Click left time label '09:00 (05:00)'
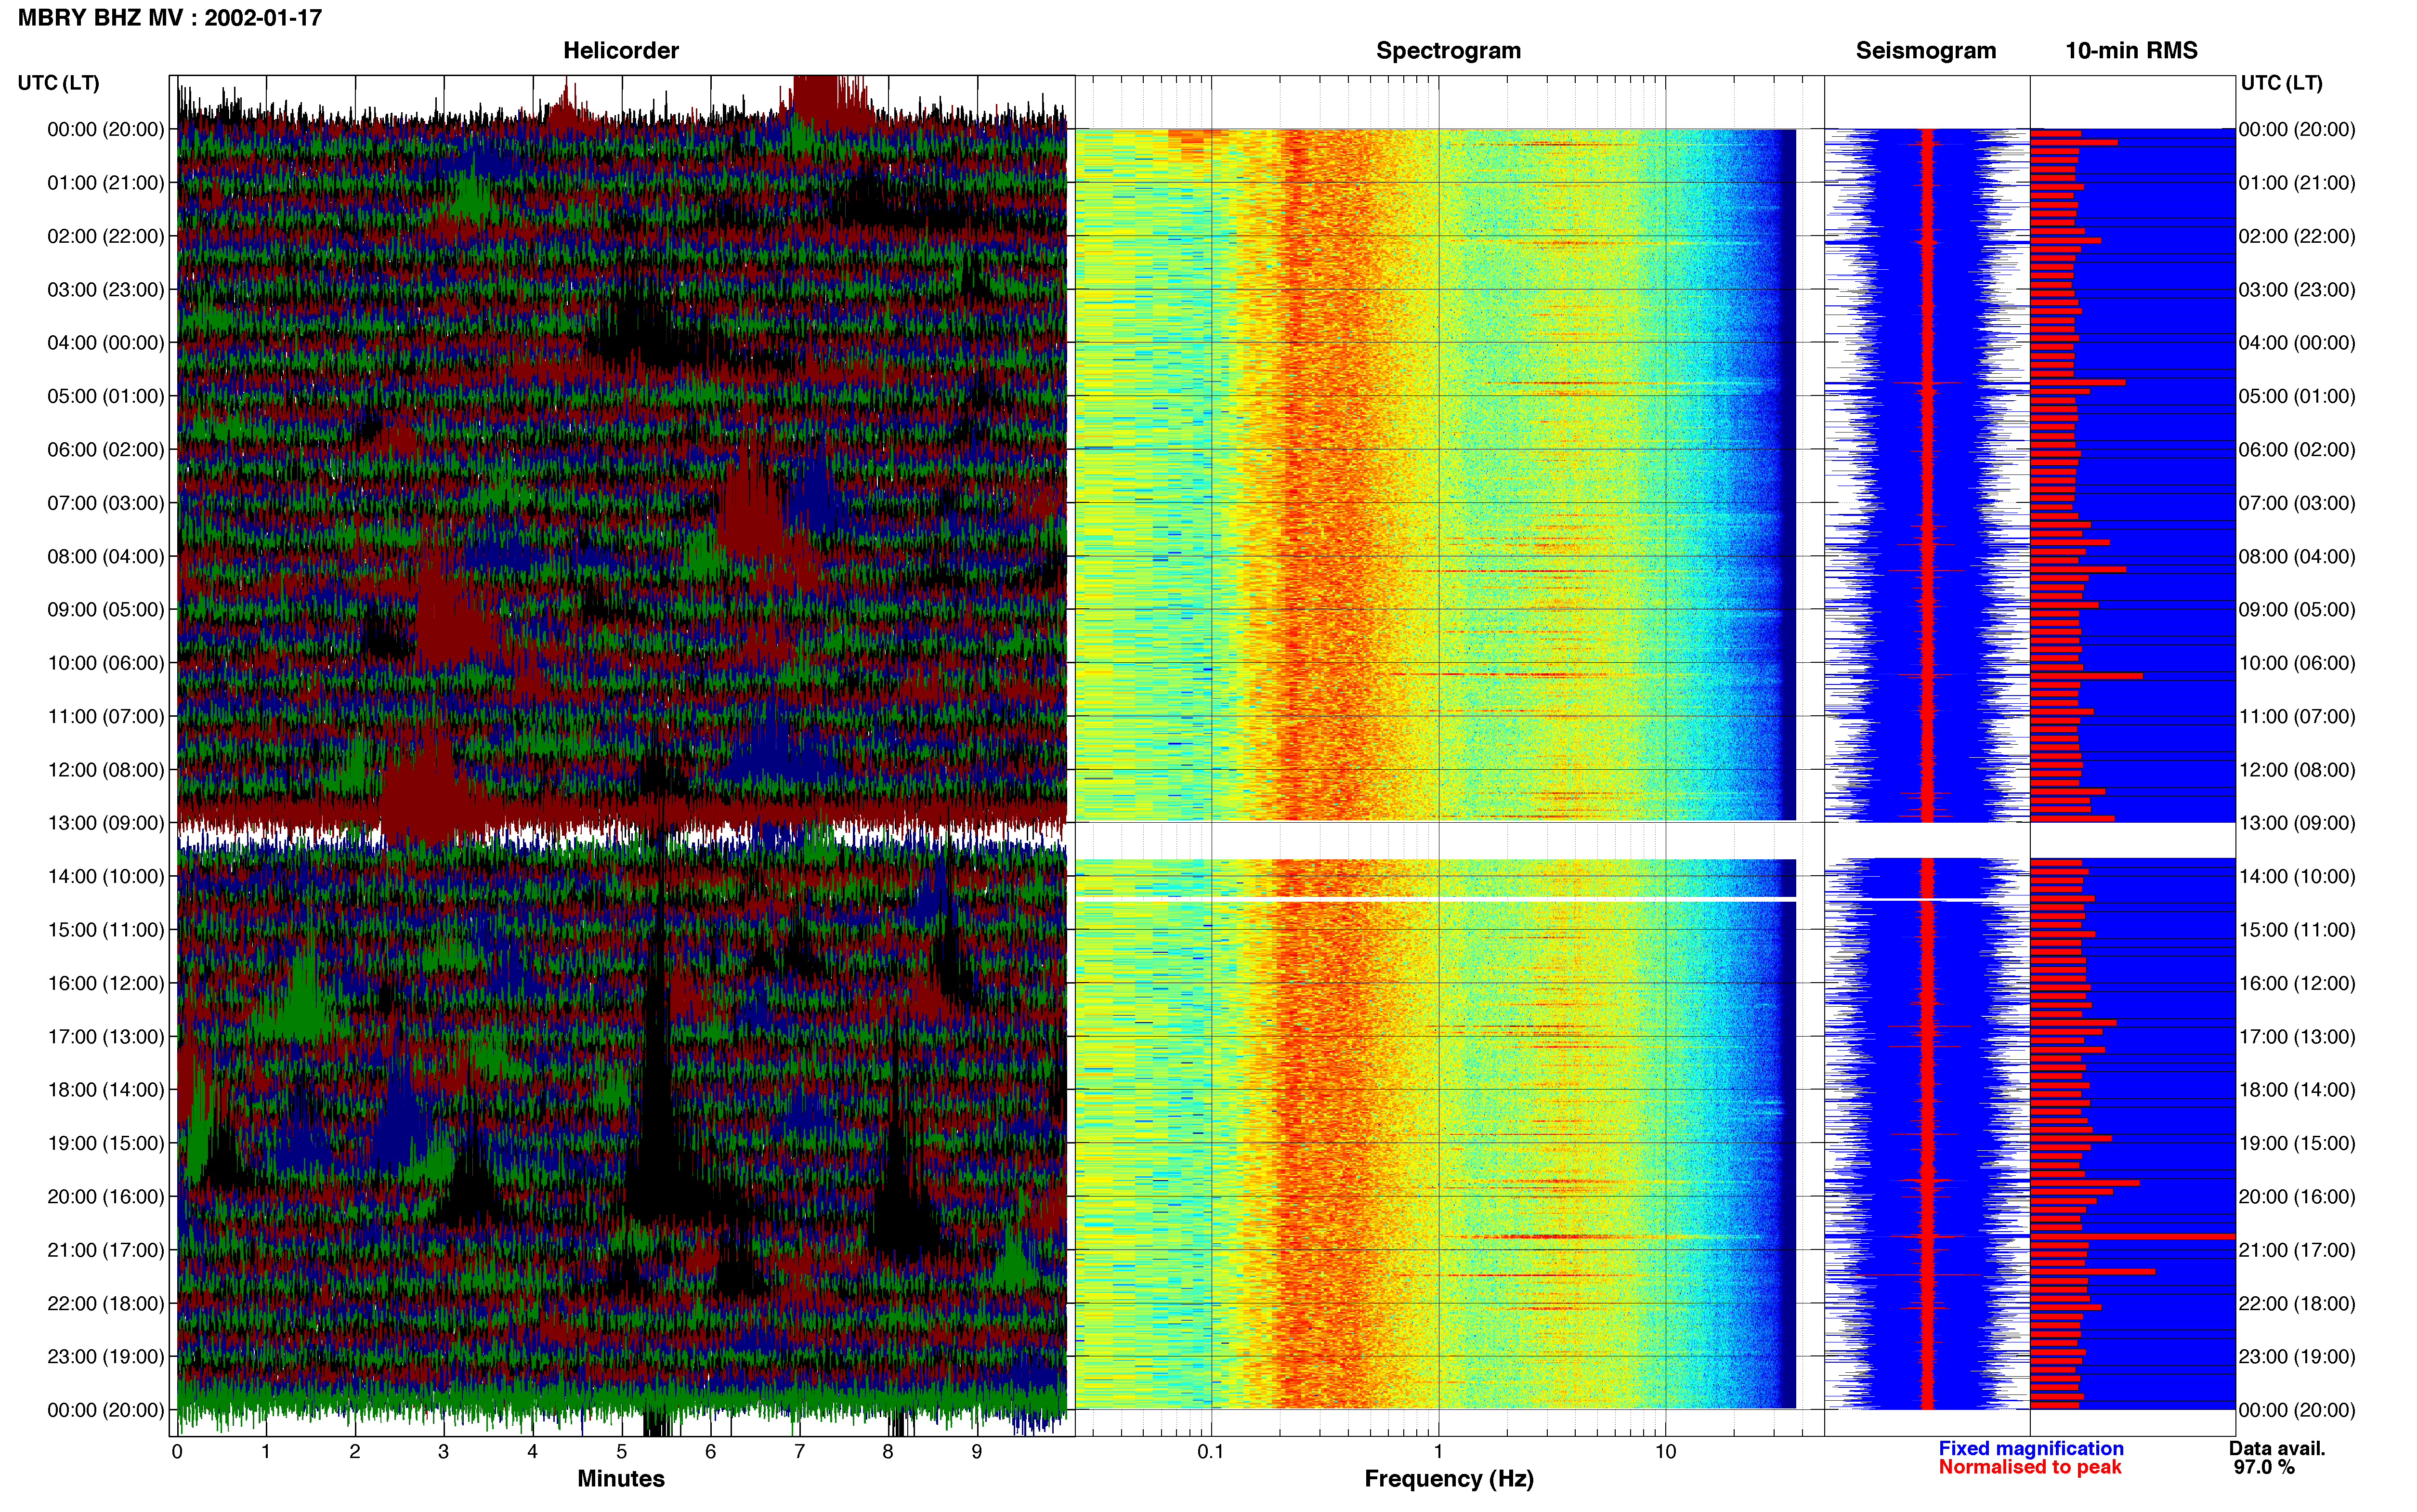The image size is (2417, 1512). click(106, 609)
